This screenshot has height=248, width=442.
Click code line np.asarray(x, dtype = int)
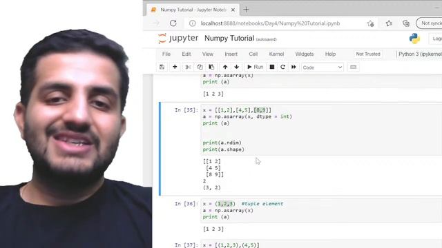point(247,116)
